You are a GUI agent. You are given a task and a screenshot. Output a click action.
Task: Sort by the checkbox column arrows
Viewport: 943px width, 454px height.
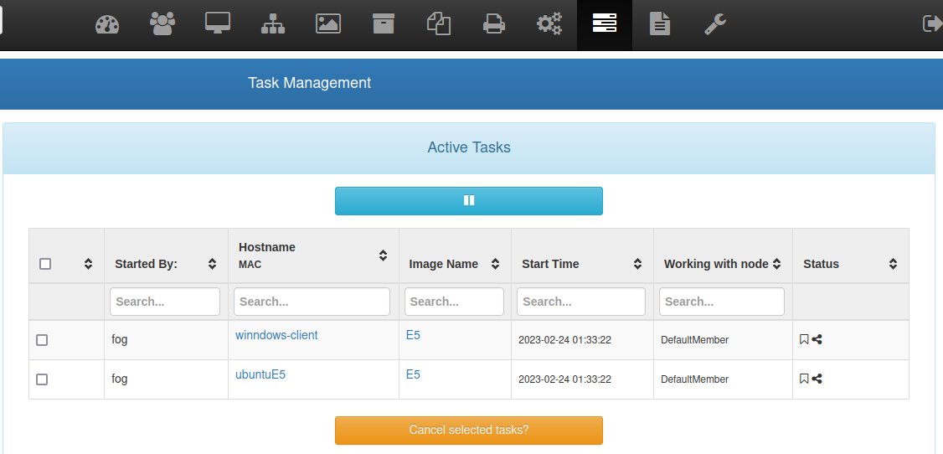[89, 263]
